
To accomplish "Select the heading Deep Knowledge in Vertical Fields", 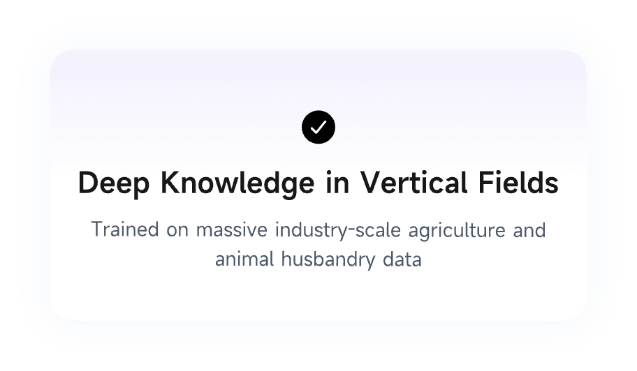I will pyautogui.click(x=318, y=183).
